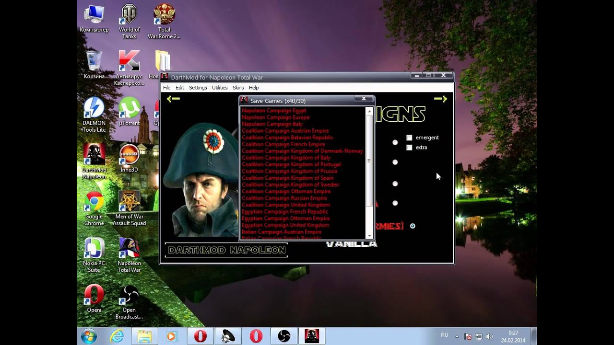Launch the World of Tanks shortcut
The image size is (614, 345).
(x=129, y=22)
